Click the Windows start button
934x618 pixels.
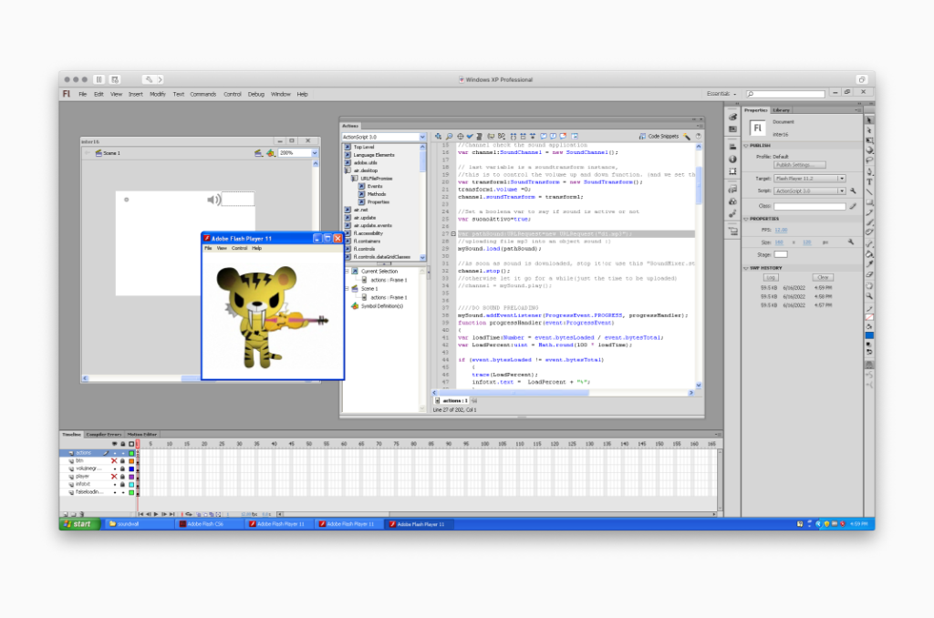(79, 524)
